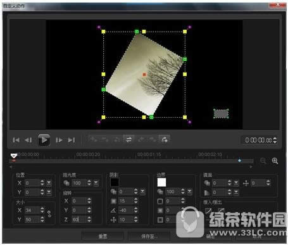Image resolution: width=288 pixels, height=245 pixels.
Task: Click the reverse keyframes icon in toolbar
Action: 128,139
